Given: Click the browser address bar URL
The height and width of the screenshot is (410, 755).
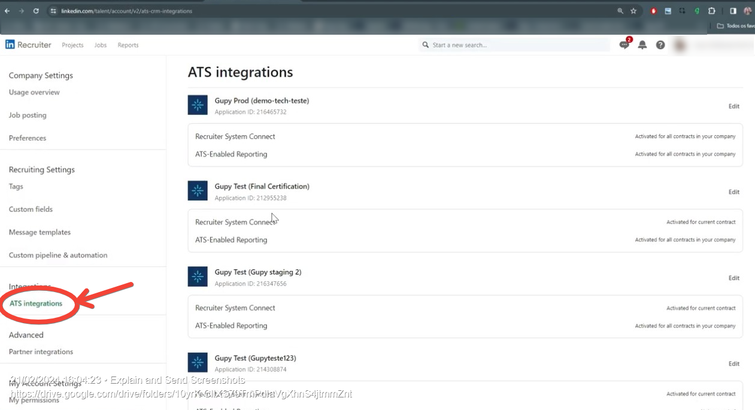Looking at the screenshot, I should pos(126,11).
